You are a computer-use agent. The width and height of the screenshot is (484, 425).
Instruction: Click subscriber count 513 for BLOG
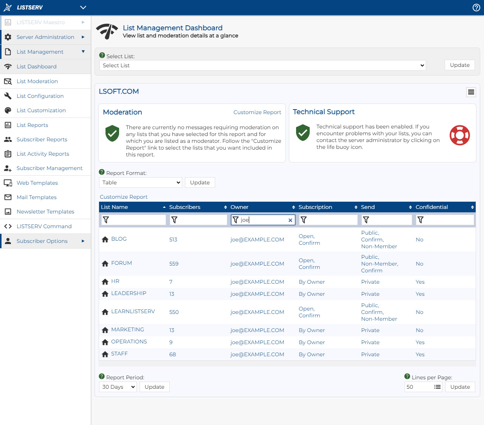pos(173,240)
